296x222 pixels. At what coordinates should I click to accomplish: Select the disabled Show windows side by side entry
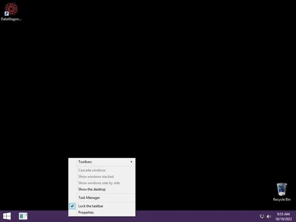[102, 183]
